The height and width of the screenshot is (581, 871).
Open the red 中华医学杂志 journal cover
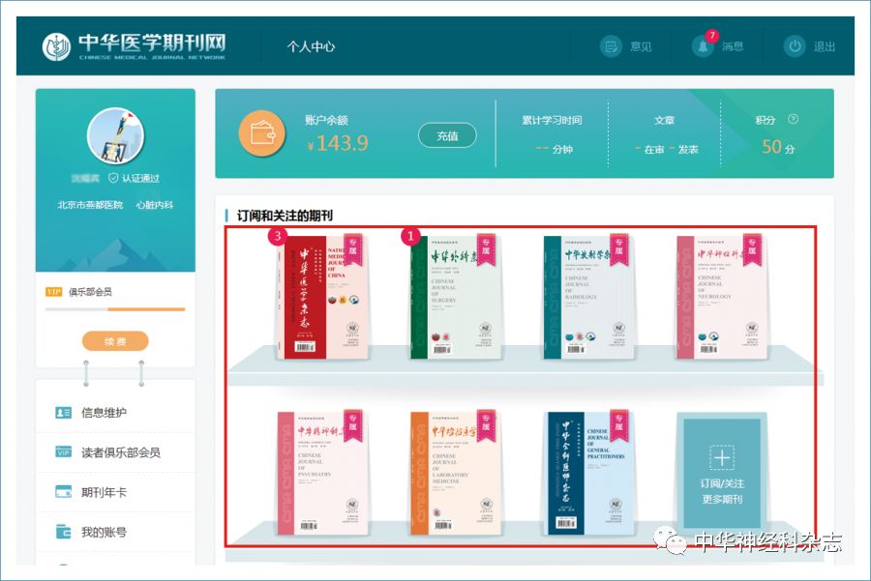pos(322,298)
